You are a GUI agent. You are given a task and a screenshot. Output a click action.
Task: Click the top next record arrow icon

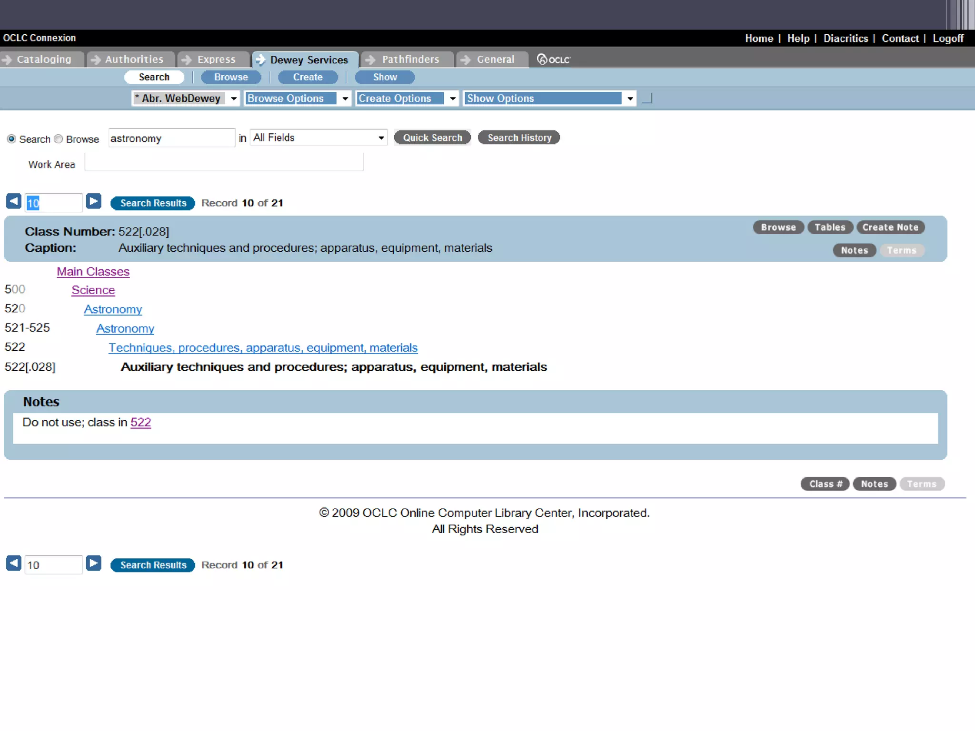click(94, 201)
